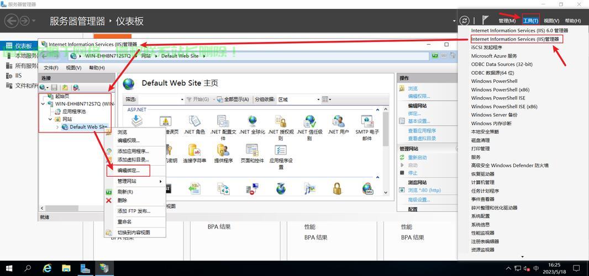Open the view mode dropdown beside 区域

point(327,99)
